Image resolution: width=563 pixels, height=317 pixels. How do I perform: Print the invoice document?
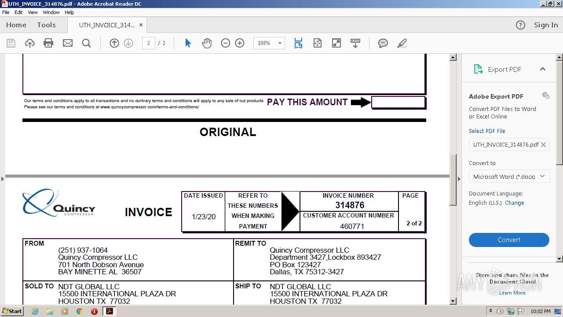(x=48, y=43)
